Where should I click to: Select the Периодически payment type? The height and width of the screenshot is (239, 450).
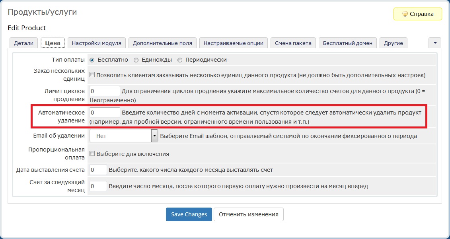180,60
